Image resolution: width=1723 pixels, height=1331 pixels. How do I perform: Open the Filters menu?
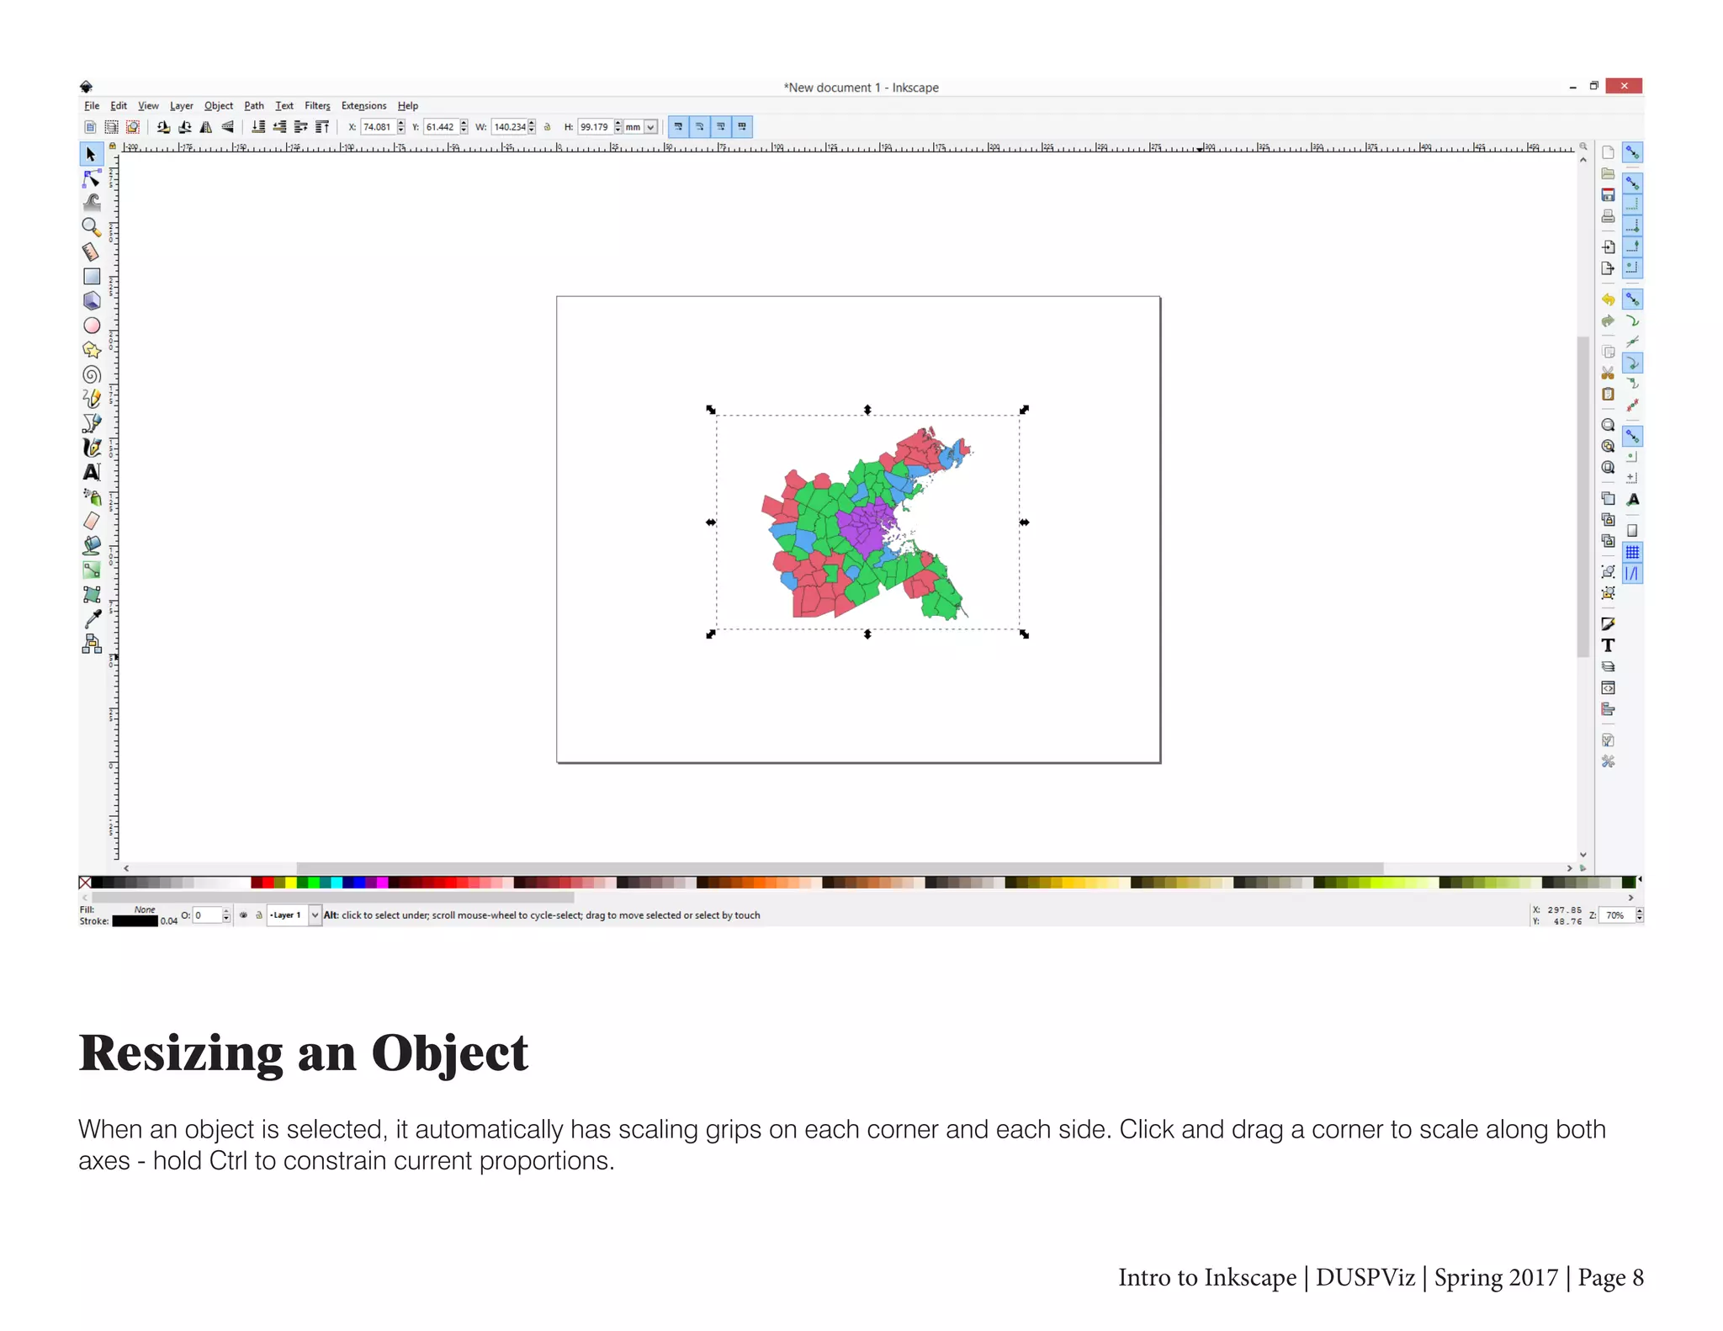coord(317,106)
